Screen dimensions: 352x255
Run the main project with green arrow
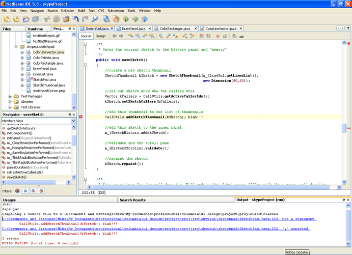coord(126,19)
